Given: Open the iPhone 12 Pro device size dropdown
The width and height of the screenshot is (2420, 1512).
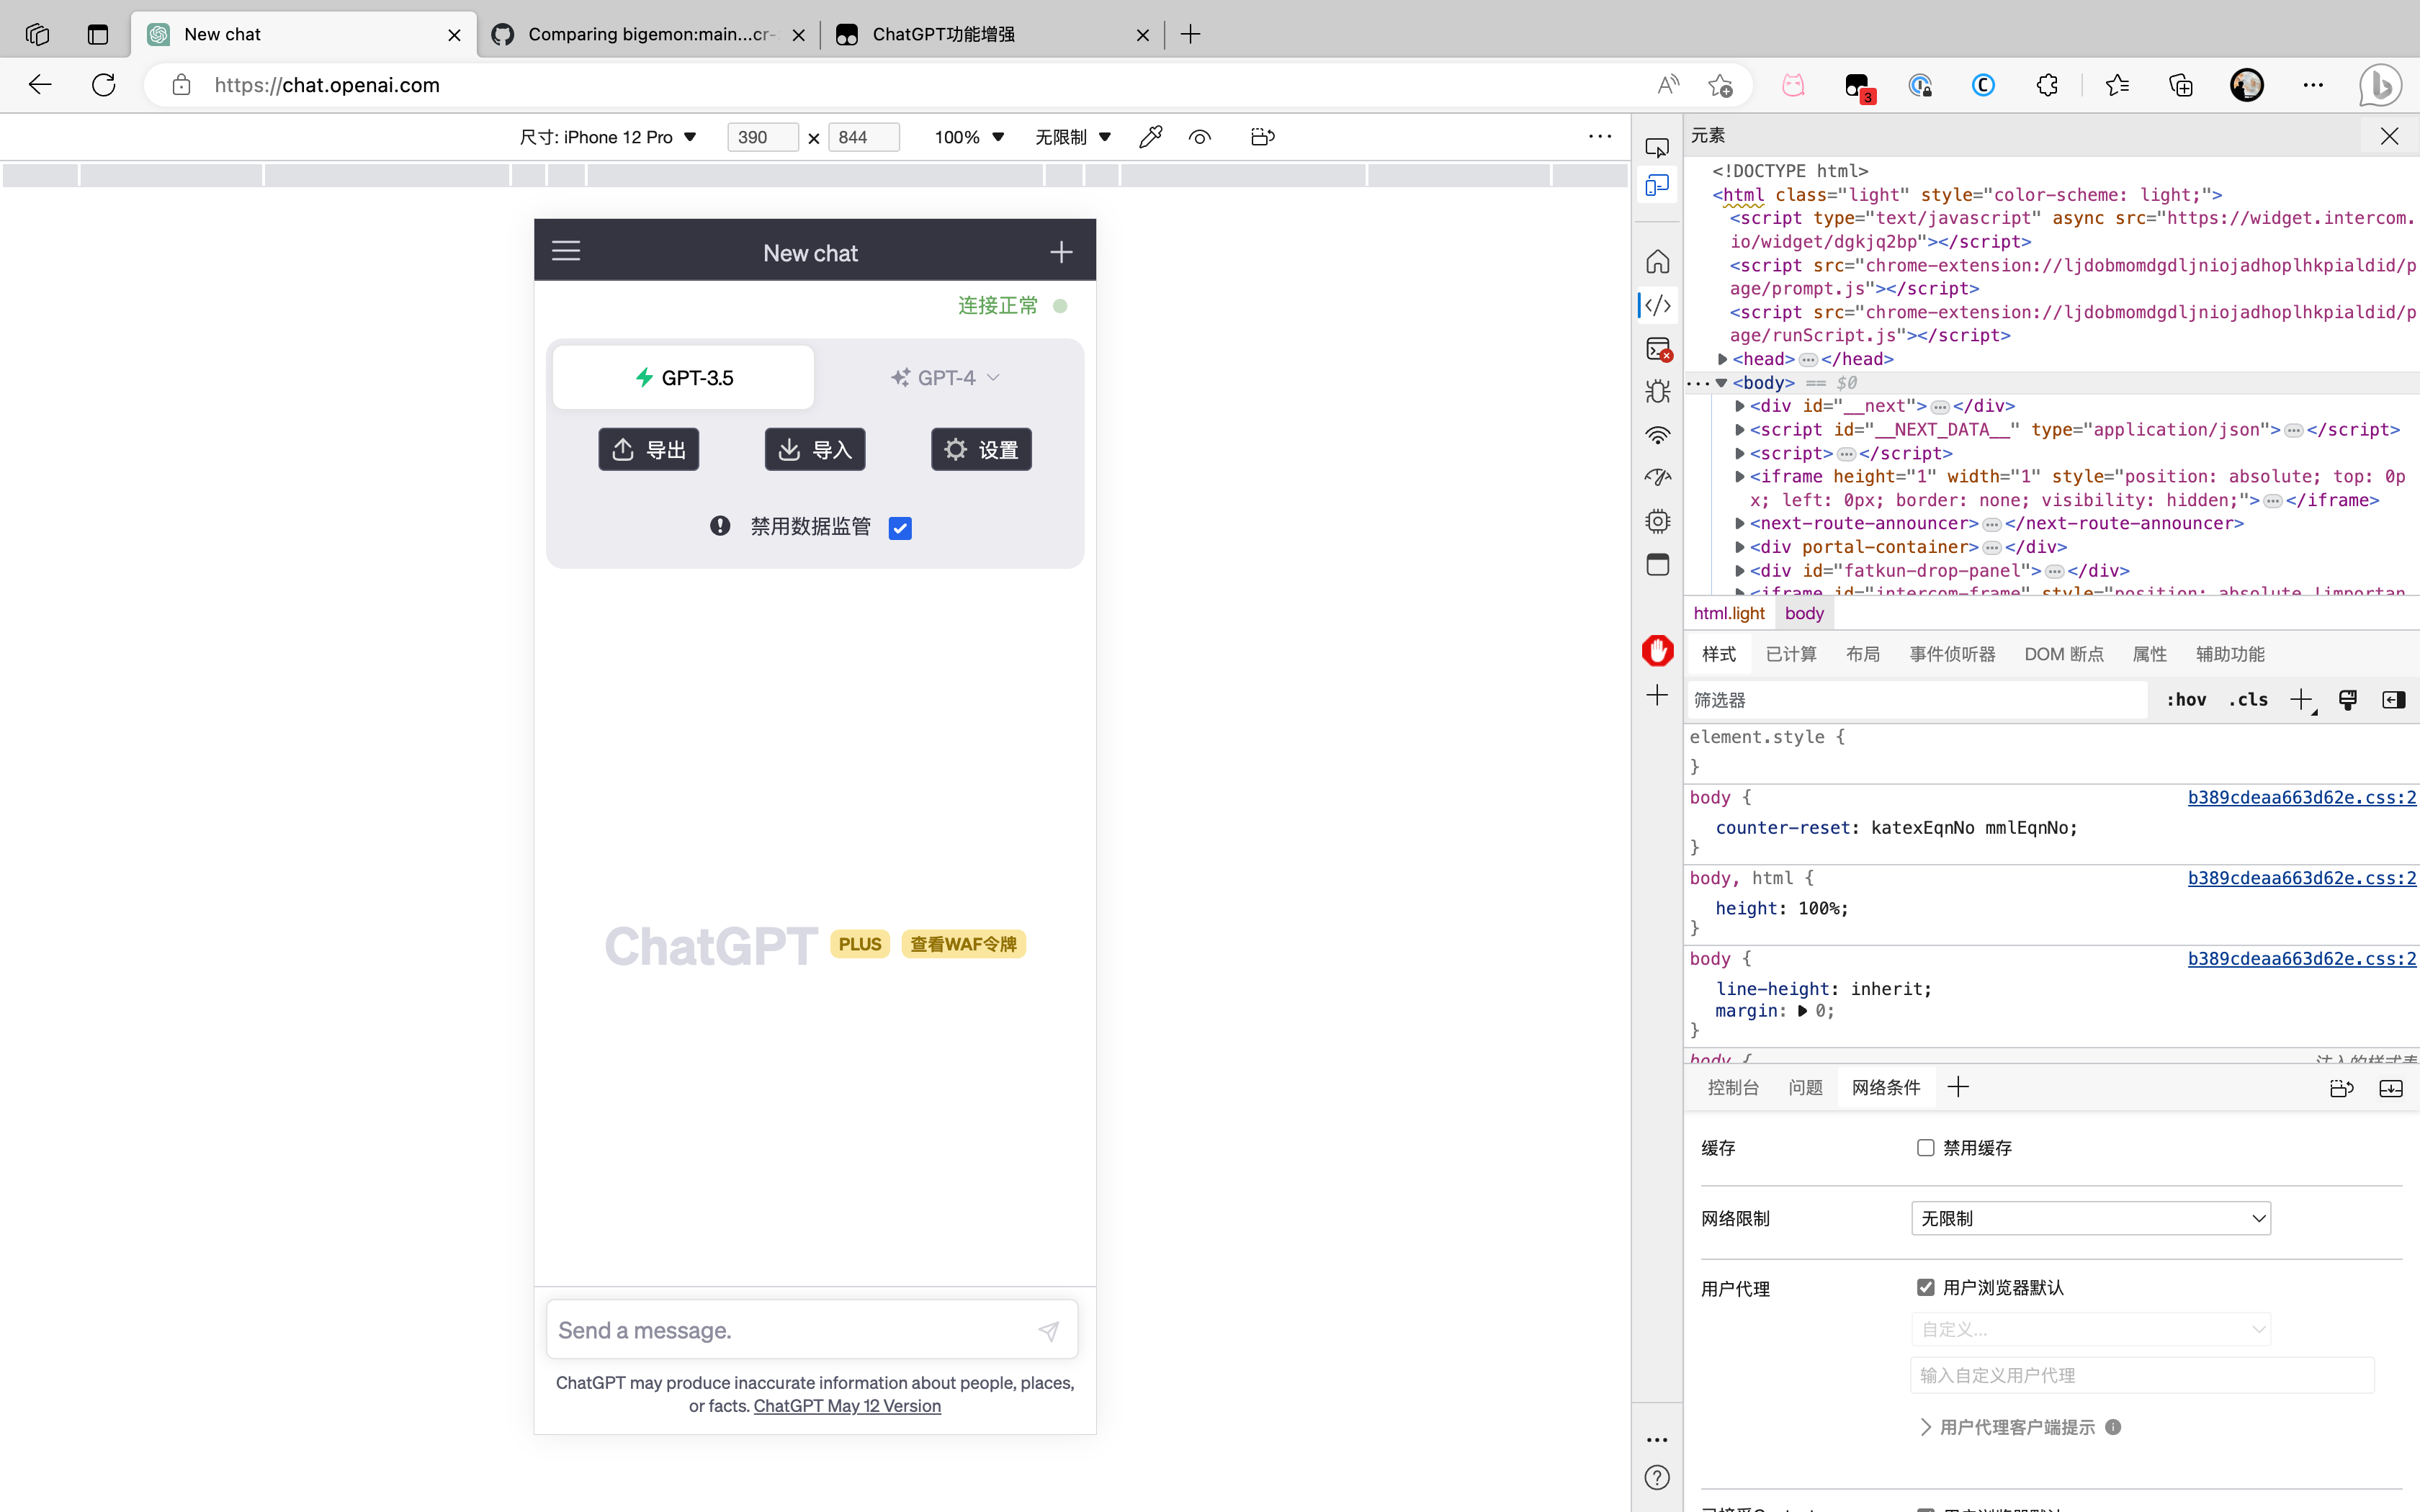Looking at the screenshot, I should 607,137.
